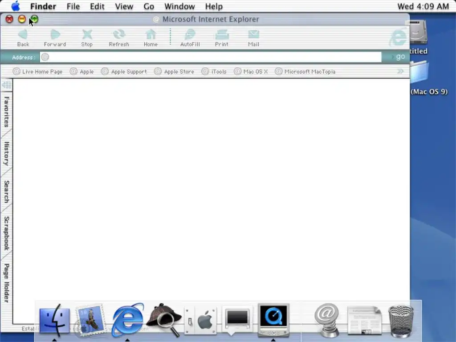Launch Mail from the Dock stamp icon
456x342 pixels.
[x=90, y=320]
